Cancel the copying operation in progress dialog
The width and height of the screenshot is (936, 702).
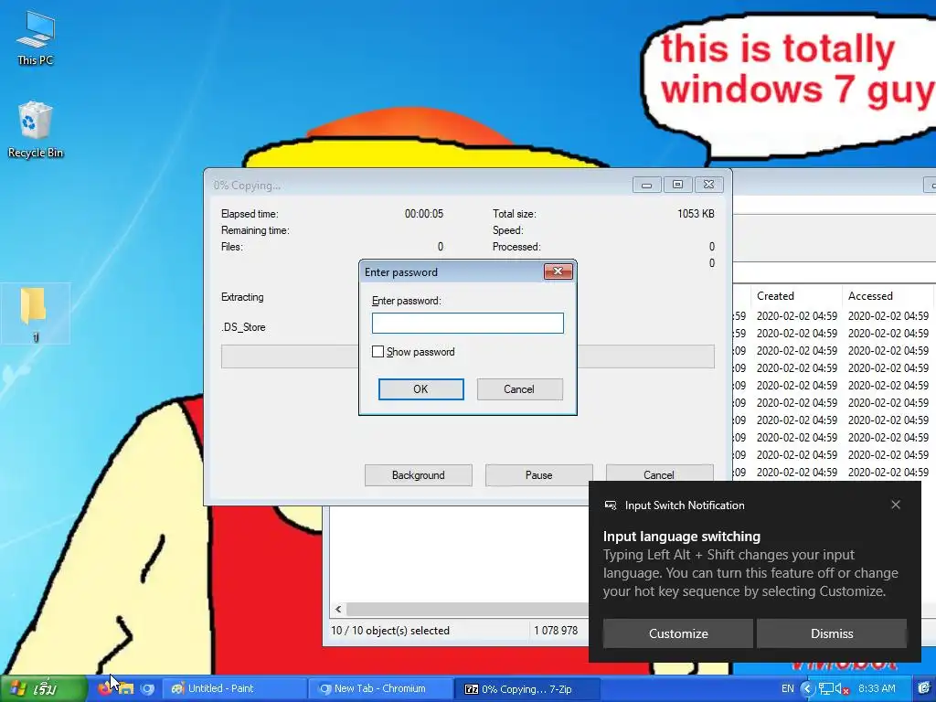pos(659,474)
